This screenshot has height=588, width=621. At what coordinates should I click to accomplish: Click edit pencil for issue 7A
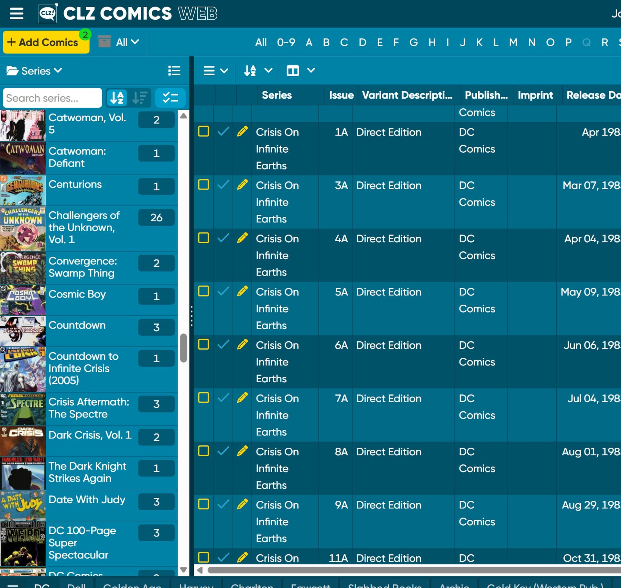tap(242, 398)
